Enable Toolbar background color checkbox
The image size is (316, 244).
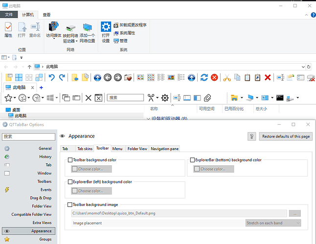70,160
